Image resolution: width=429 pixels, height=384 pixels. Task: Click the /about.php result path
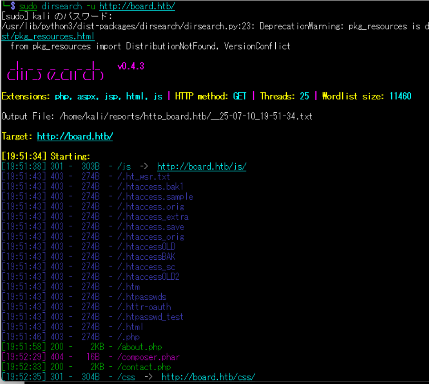[139, 347]
